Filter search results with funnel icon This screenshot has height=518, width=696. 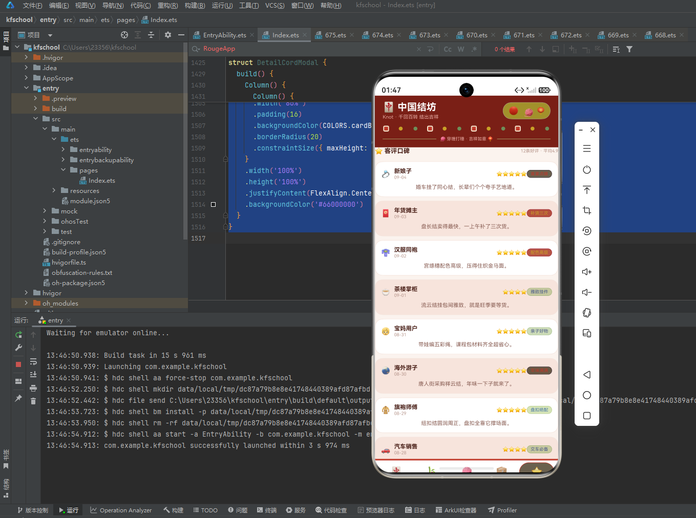629,49
